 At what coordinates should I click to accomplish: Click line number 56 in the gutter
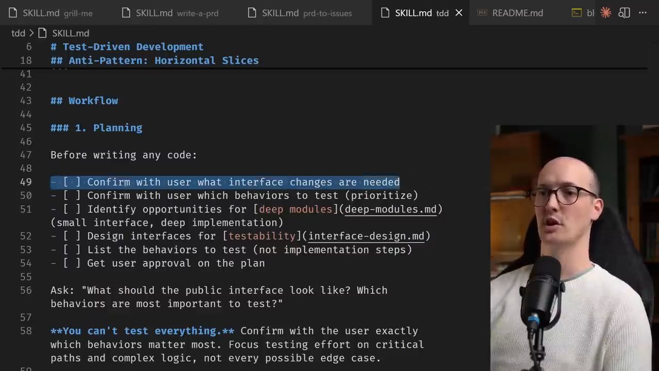click(26, 290)
